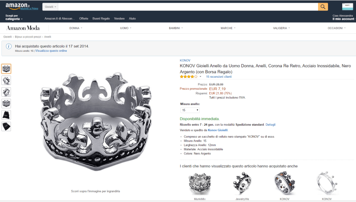The width and height of the screenshot is (356, 202).
Task: Select the first crown ring thumbnail
Action: (x=6, y=69)
